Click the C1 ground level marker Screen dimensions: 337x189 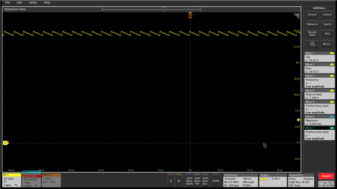click(6, 143)
